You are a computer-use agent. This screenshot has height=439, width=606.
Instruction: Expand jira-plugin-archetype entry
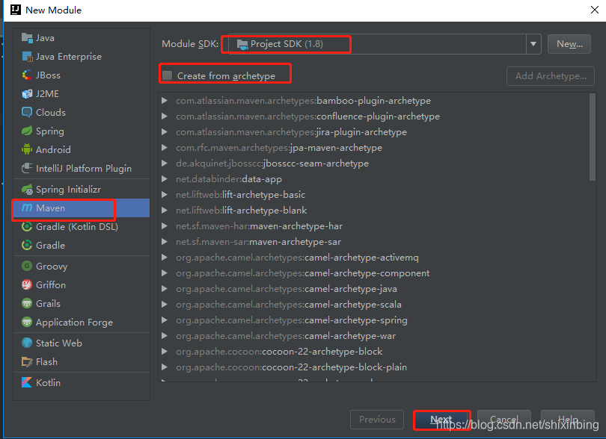click(x=165, y=132)
